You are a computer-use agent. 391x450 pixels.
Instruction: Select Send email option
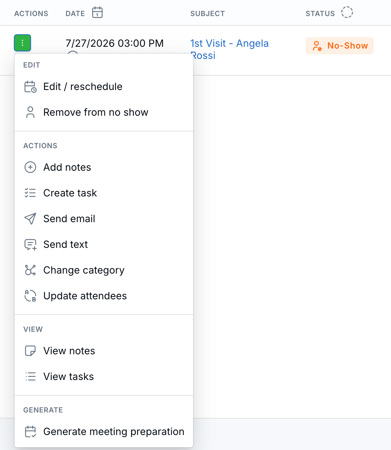(x=104, y=219)
